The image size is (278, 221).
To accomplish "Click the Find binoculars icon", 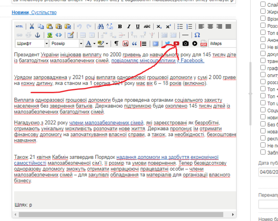I will tap(100, 26).
